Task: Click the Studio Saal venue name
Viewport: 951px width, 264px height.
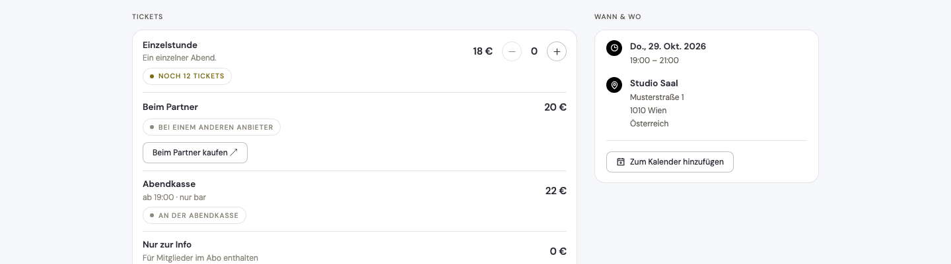Action: 654,83
